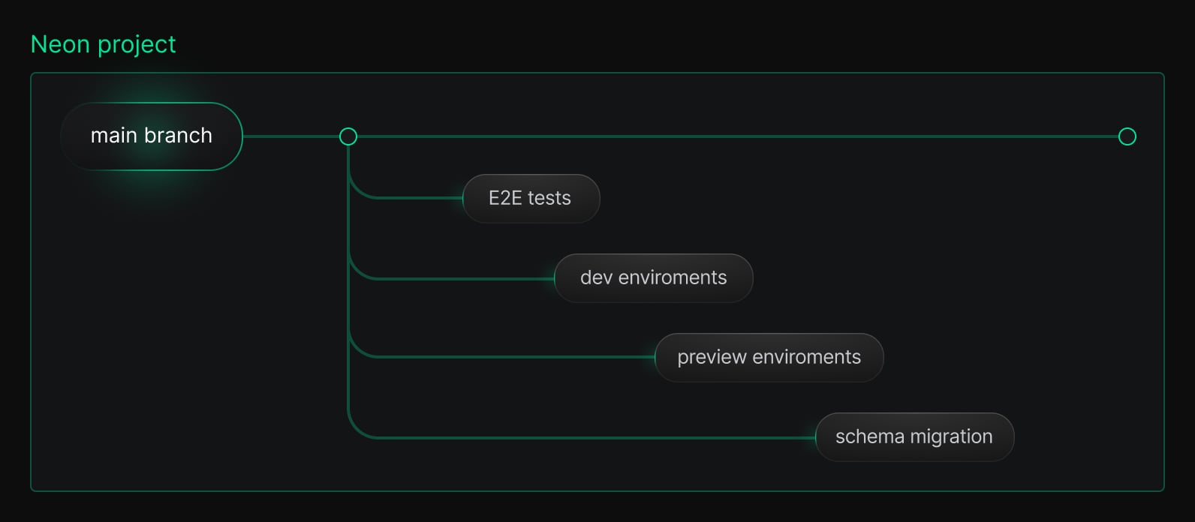Image resolution: width=1195 pixels, height=522 pixels.
Task: Select the schema migration branch
Action: click(x=914, y=437)
